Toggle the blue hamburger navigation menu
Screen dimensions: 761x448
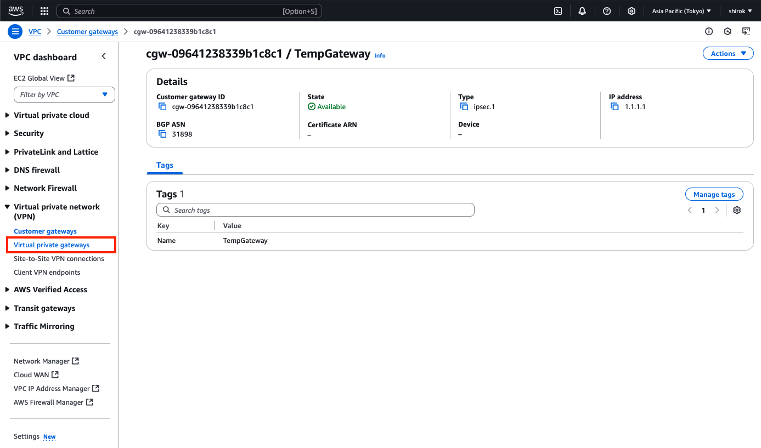(x=15, y=31)
